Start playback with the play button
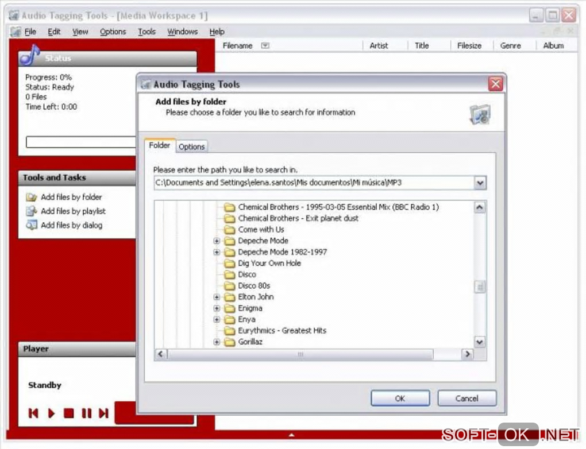 [x=51, y=413]
